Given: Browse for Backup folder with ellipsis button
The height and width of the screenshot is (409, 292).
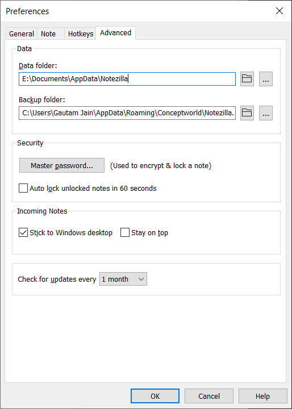Looking at the screenshot, I should pyautogui.click(x=266, y=113).
